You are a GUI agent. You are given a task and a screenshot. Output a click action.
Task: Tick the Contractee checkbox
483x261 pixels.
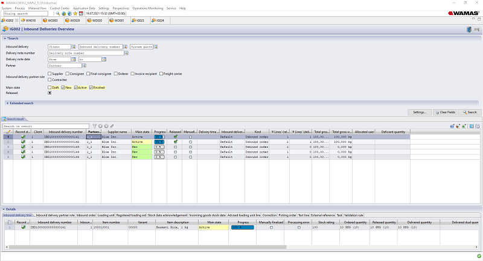tap(50, 80)
